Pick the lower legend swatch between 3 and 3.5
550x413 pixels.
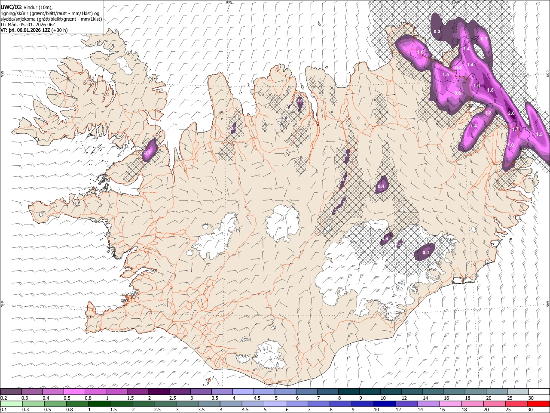tap(186, 404)
